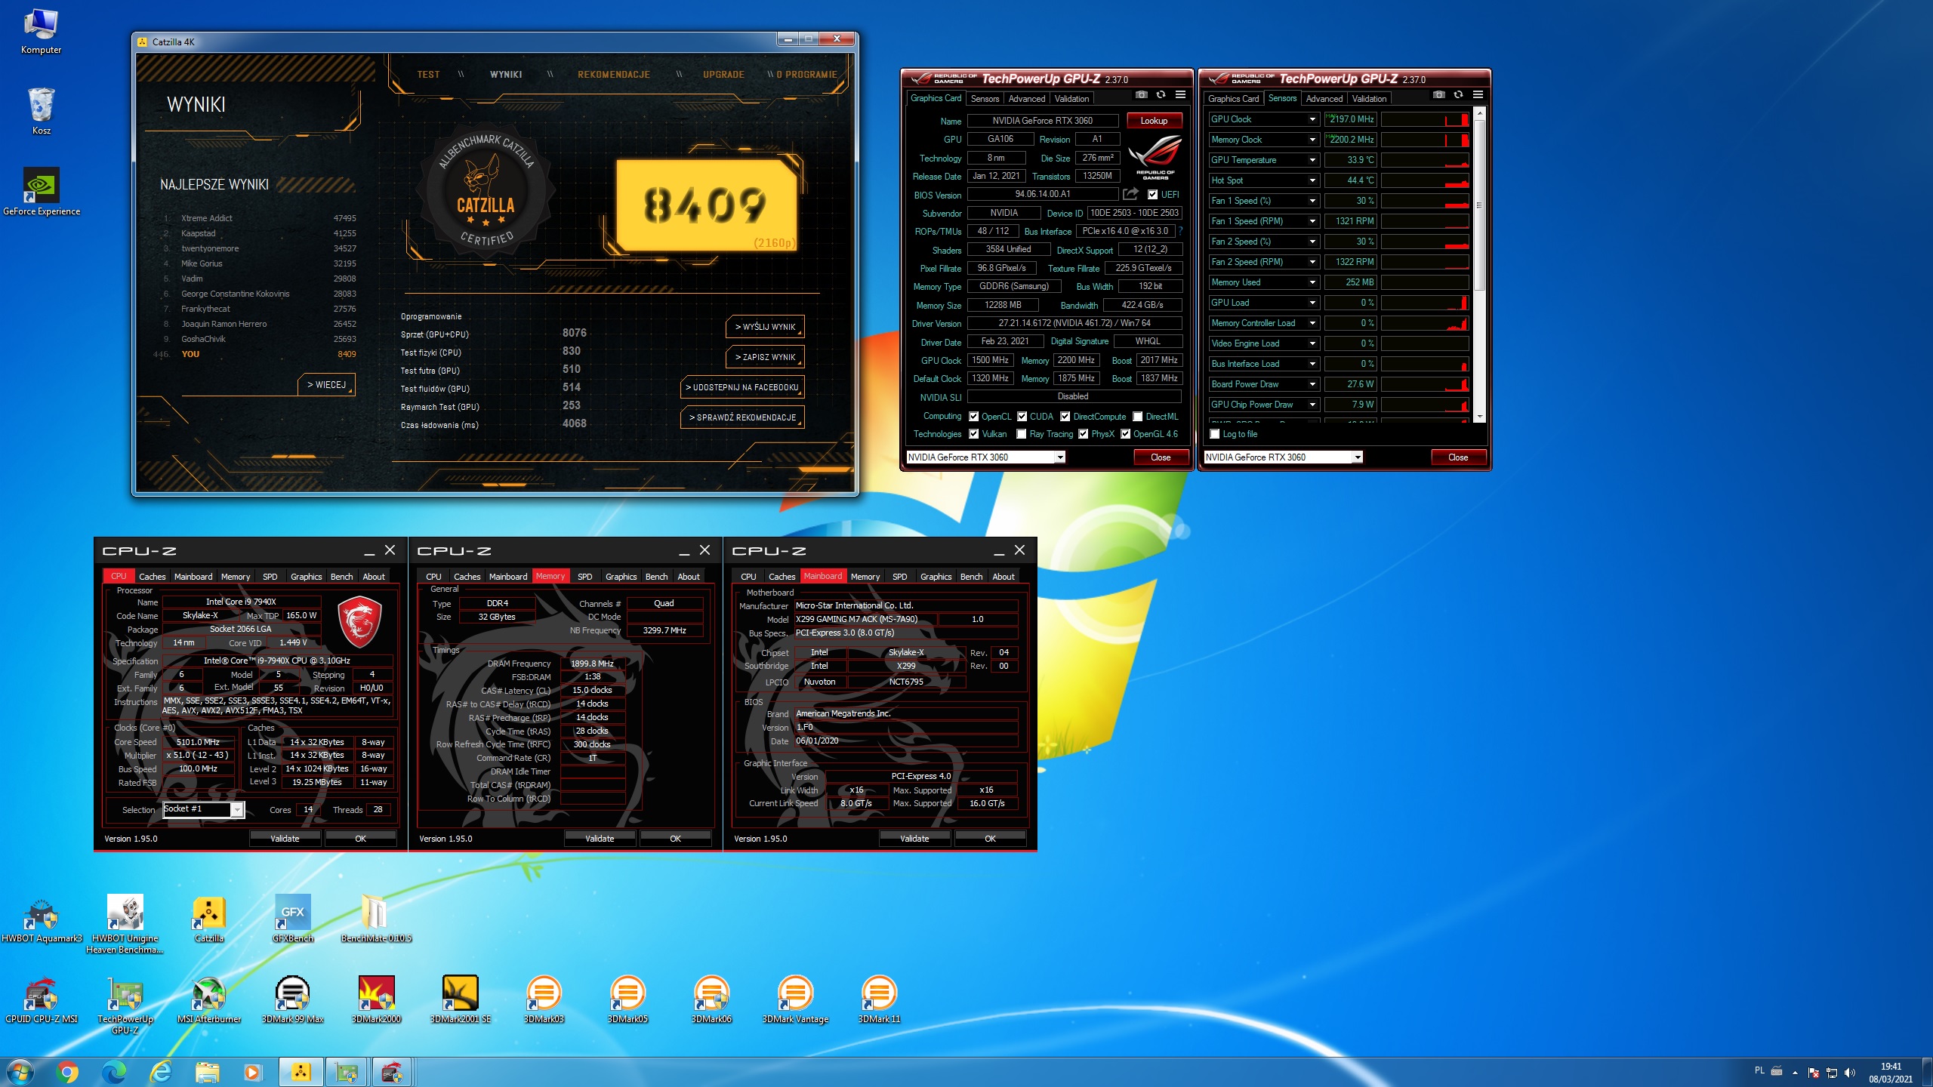Expand the Hot Spot sensor dropdown

click(x=1312, y=180)
